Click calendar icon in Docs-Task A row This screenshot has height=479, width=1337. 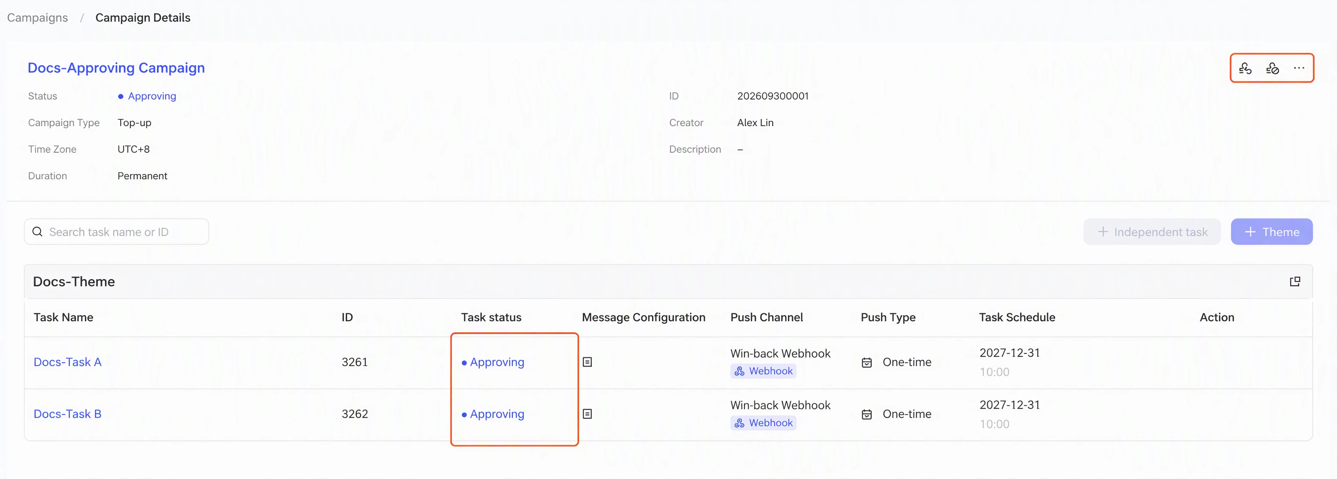pos(866,362)
